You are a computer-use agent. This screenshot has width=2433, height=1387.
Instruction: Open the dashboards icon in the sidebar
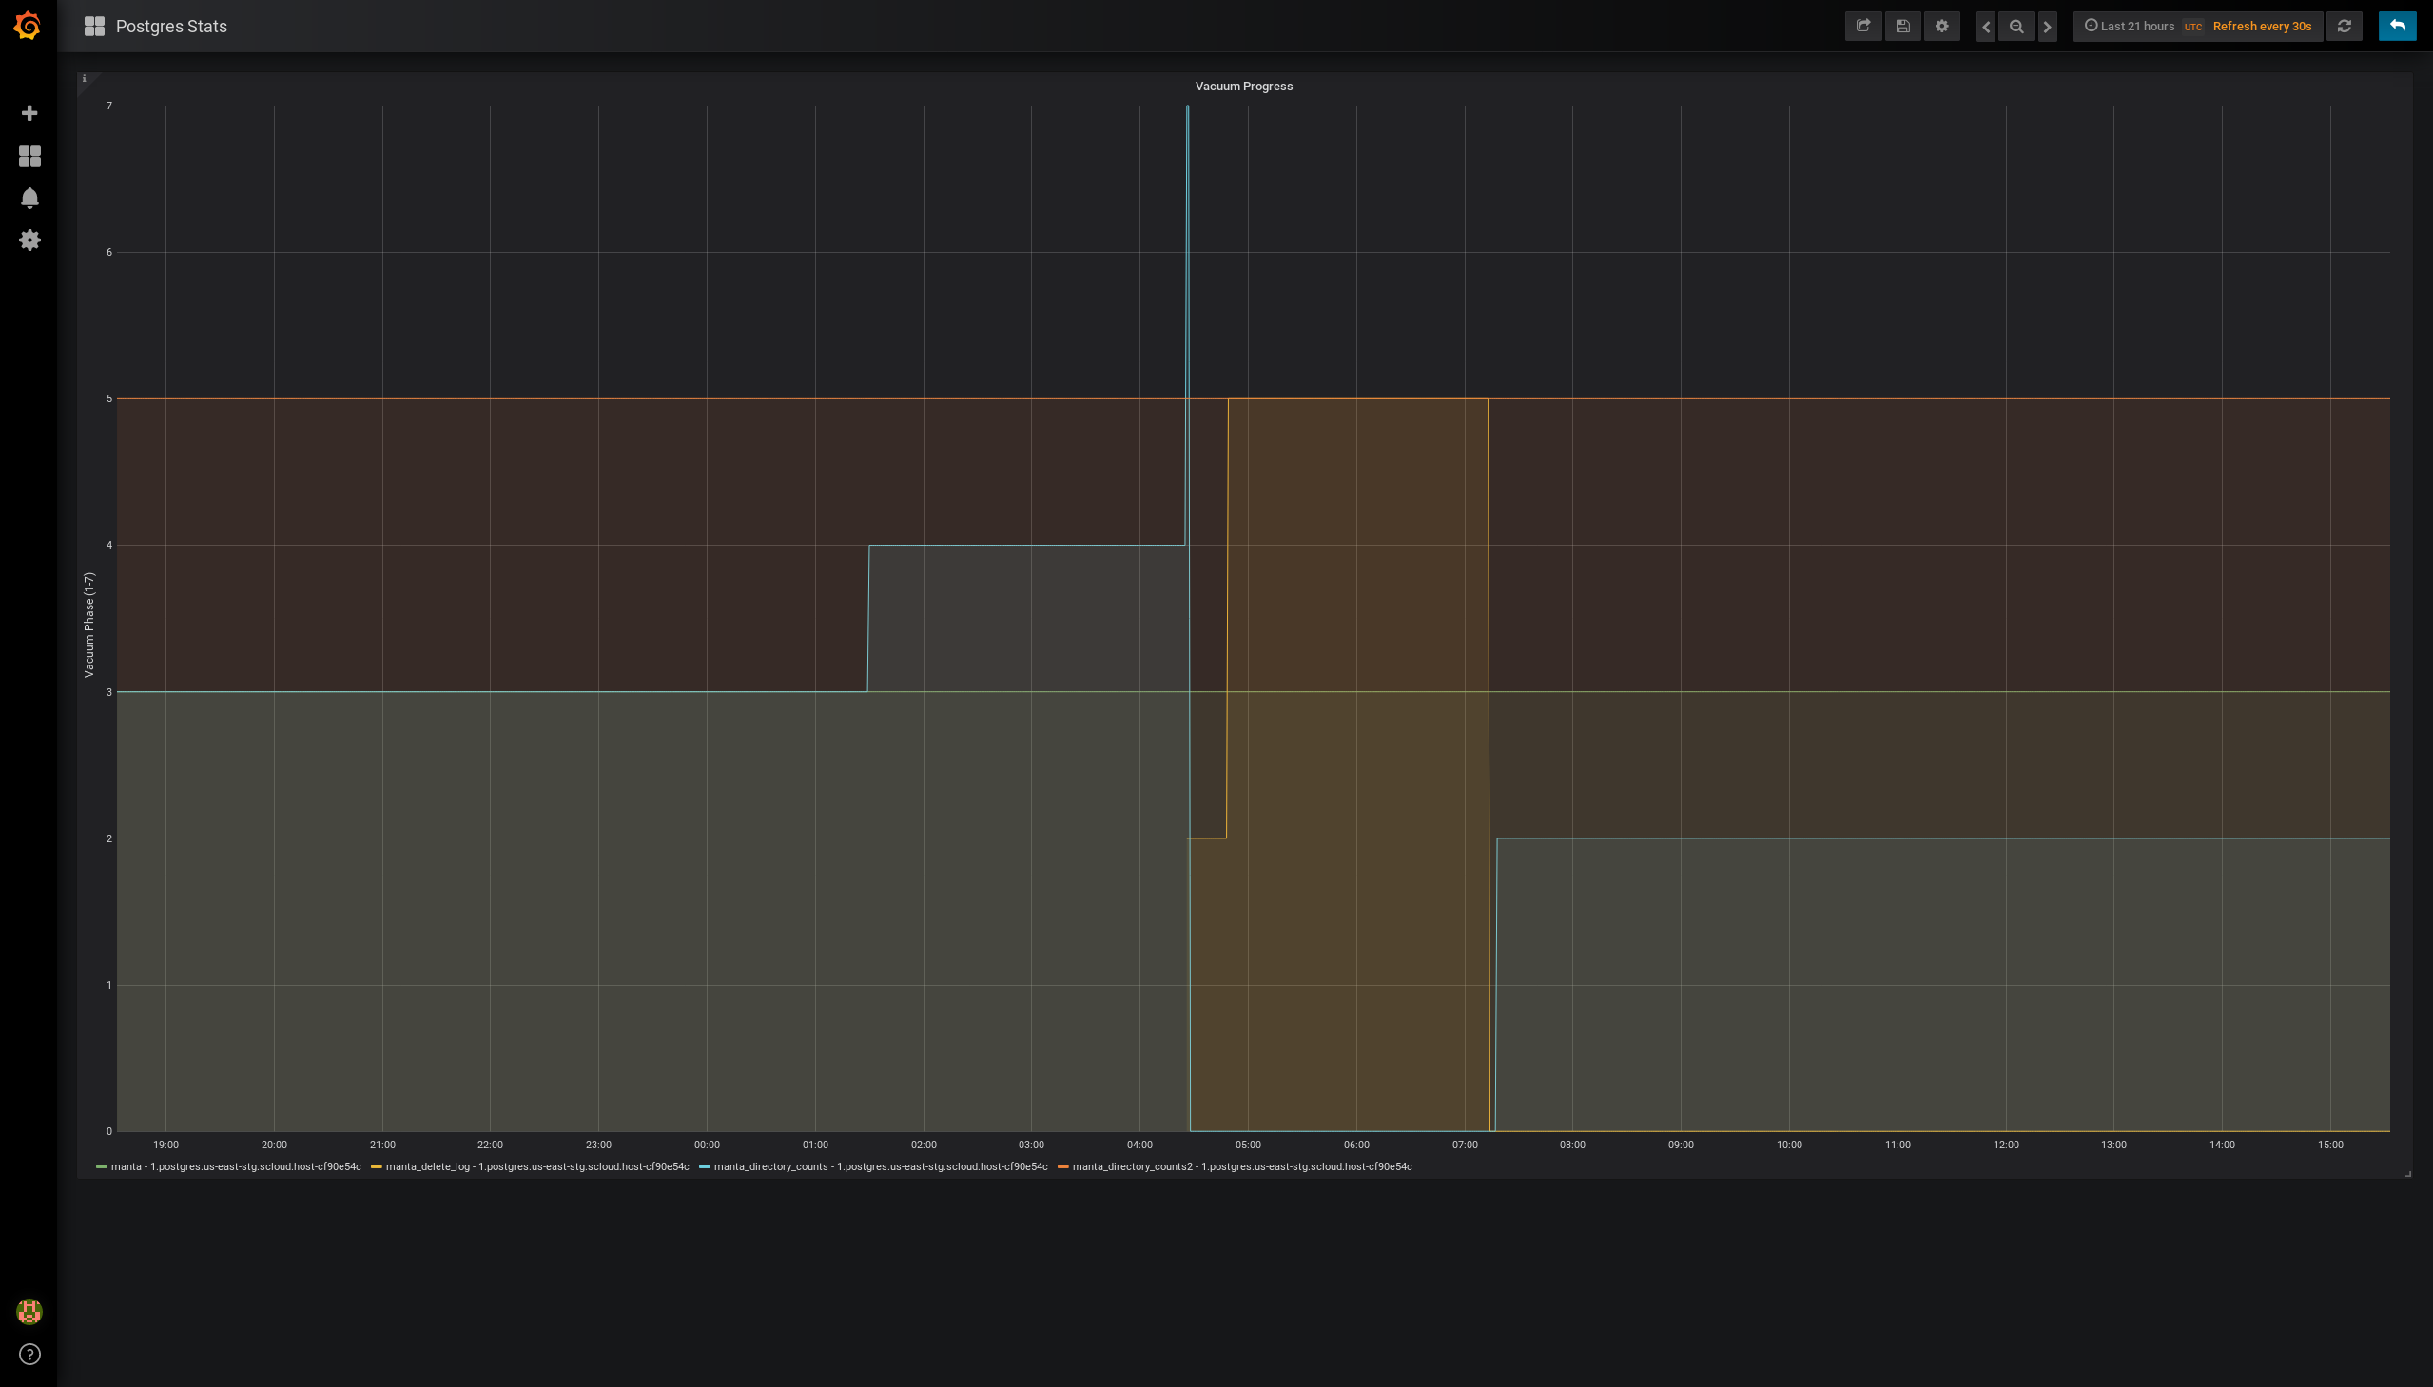pos(29,155)
